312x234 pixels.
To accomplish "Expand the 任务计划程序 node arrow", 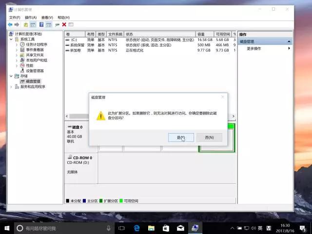I will 17,44.
